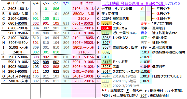Click the 822F 赤電 legend cell
Screen dimensions: 187x99
coord(106,67)
